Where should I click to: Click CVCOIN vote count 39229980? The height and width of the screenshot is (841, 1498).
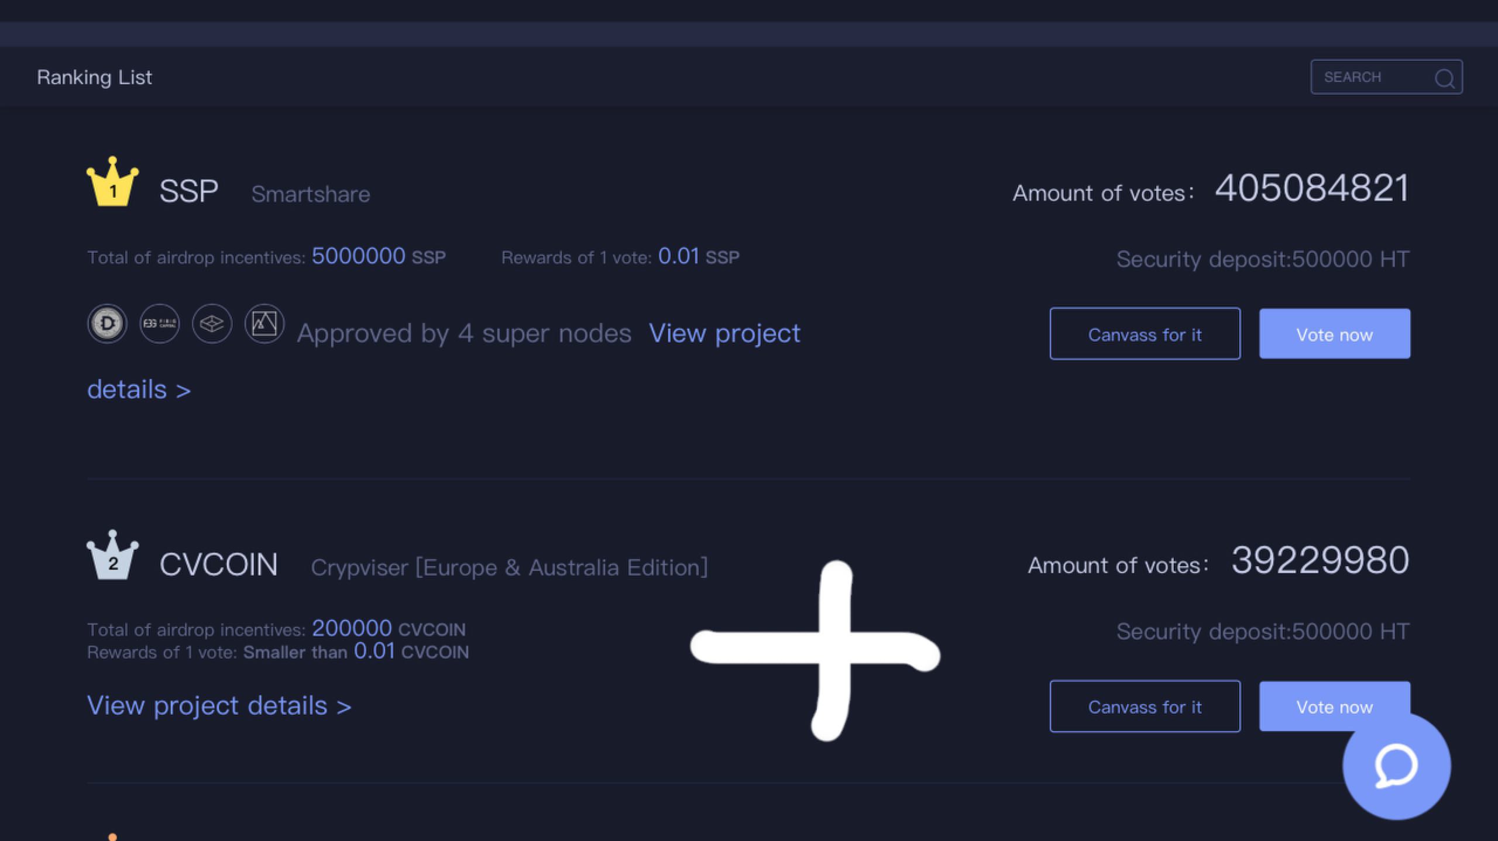coord(1320,560)
